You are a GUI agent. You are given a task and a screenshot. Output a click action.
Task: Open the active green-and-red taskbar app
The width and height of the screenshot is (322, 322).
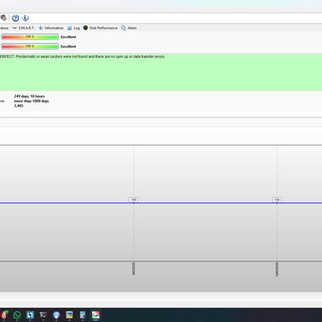[95, 315]
